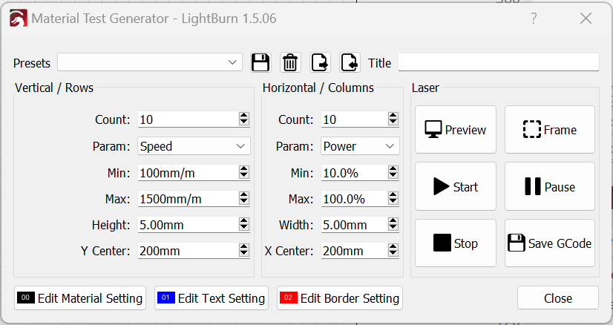
Task: Save the current preset with the floppy icon
Action: tap(260, 62)
